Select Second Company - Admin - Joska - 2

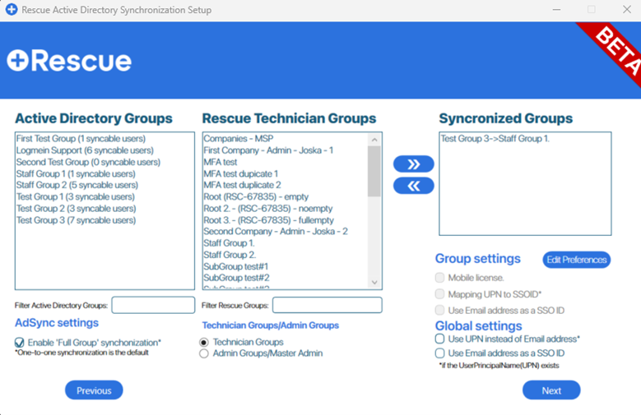(x=276, y=231)
